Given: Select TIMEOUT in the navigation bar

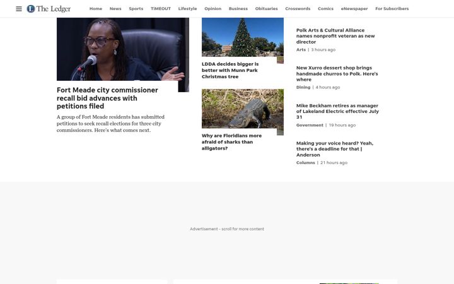Looking at the screenshot, I should tap(161, 9).
